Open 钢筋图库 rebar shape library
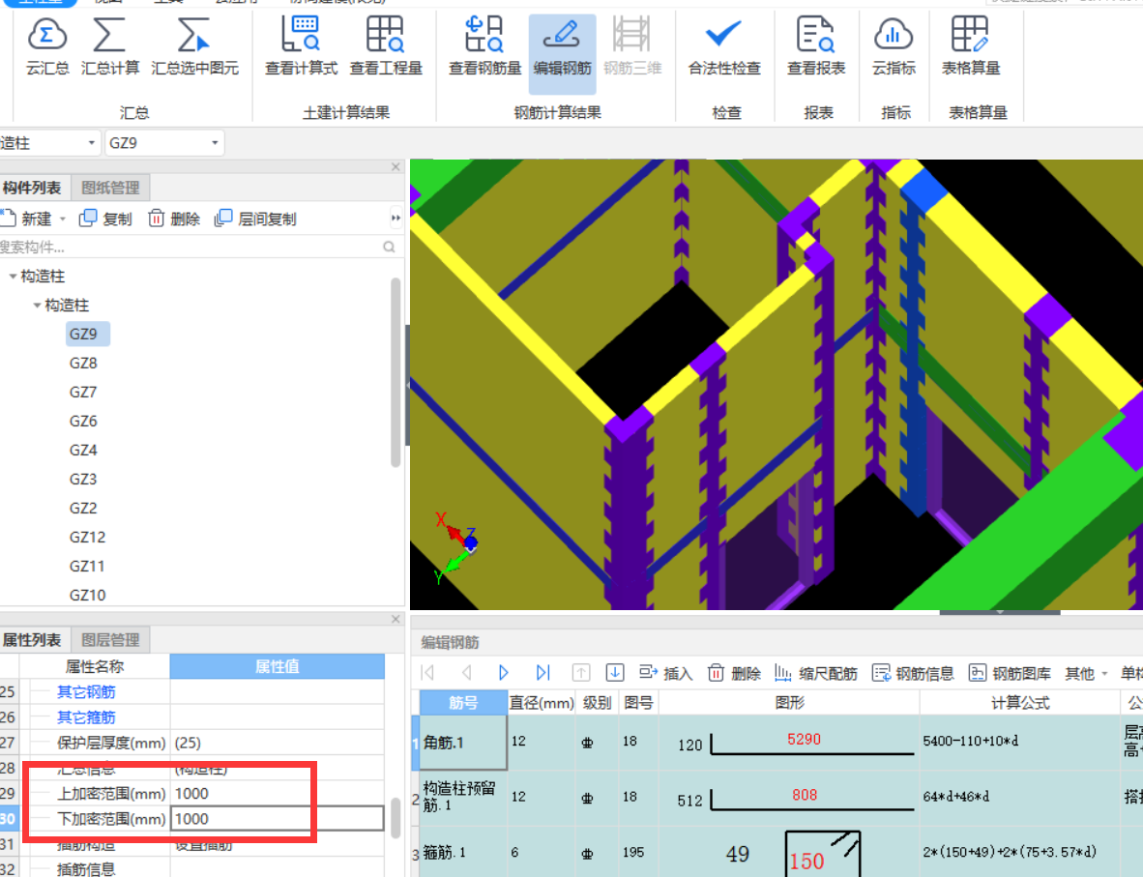Screen dimensions: 1143x877 pos(1010,673)
